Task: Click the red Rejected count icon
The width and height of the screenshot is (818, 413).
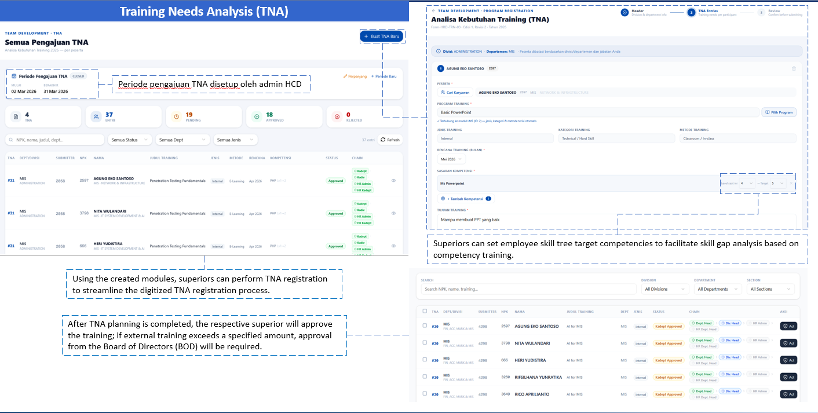Action: (337, 116)
